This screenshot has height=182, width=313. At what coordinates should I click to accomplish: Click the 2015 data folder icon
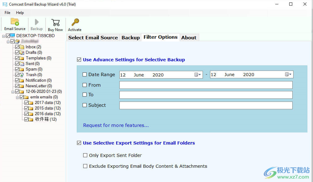point(31,108)
